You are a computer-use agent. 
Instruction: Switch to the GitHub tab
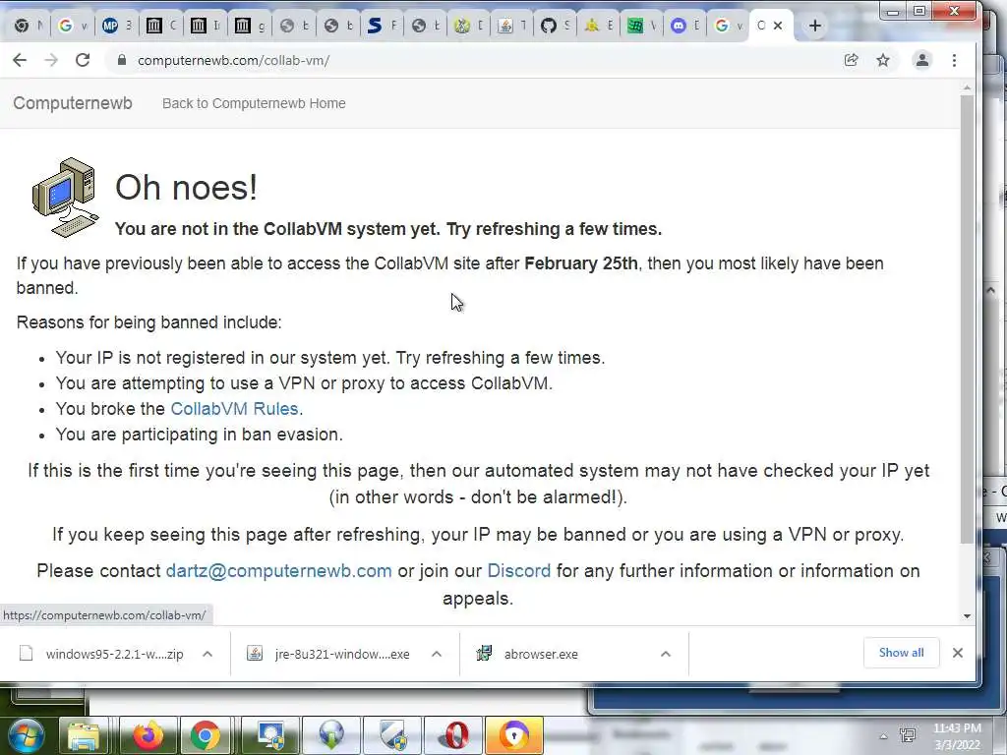click(x=555, y=26)
